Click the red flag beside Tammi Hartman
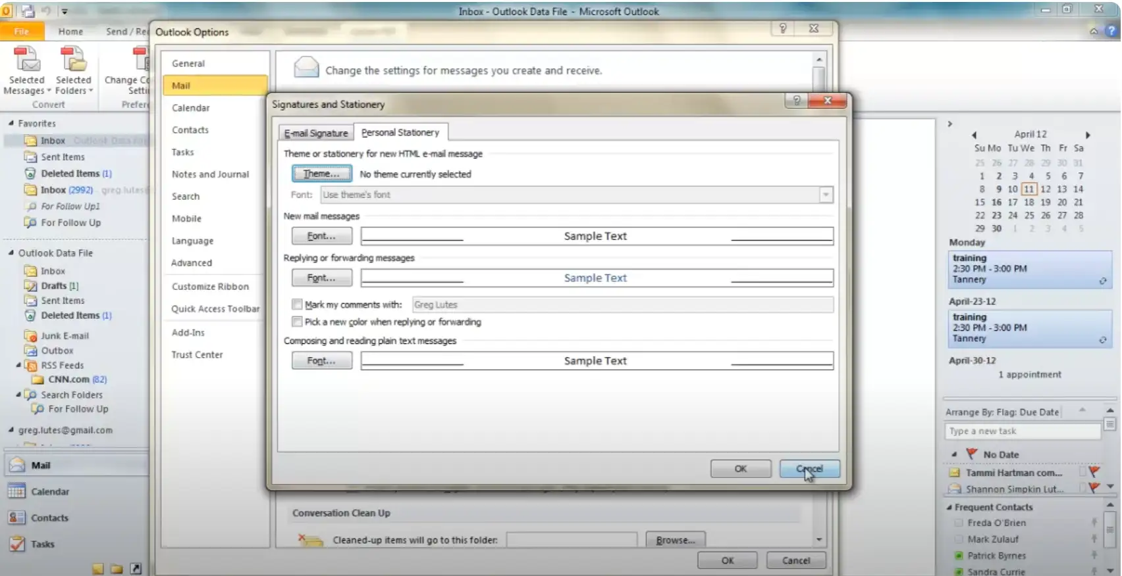The height and width of the screenshot is (576, 1122). click(x=1094, y=472)
